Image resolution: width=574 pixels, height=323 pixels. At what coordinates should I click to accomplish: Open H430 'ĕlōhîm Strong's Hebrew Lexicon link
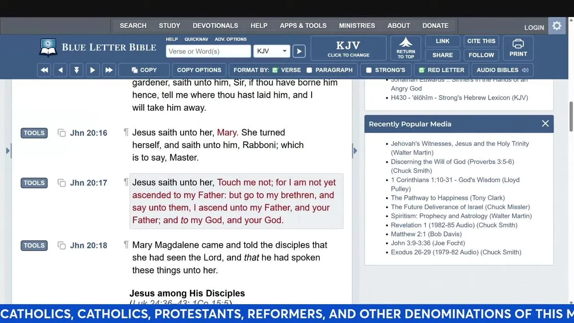(459, 97)
